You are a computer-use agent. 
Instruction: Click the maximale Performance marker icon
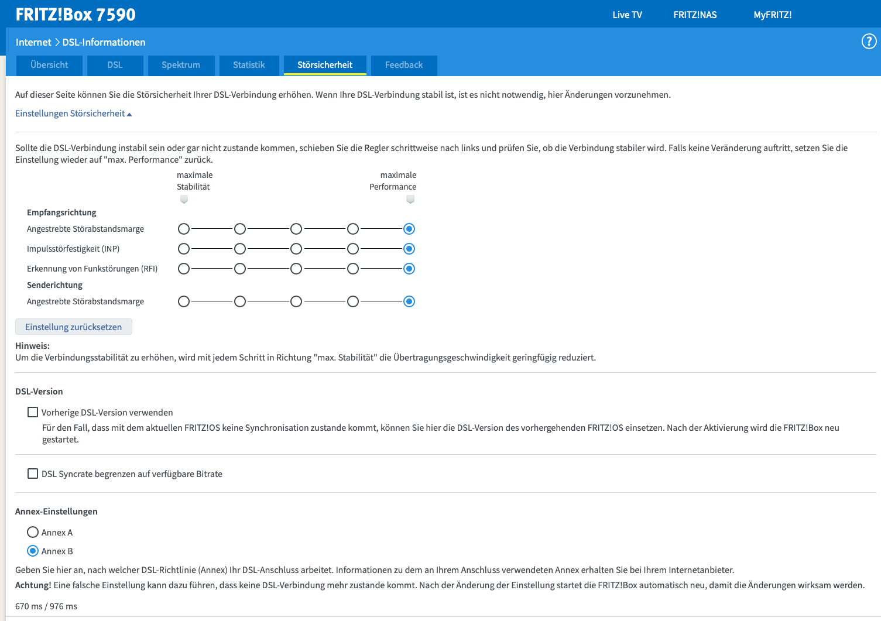click(x=410, y=200)
